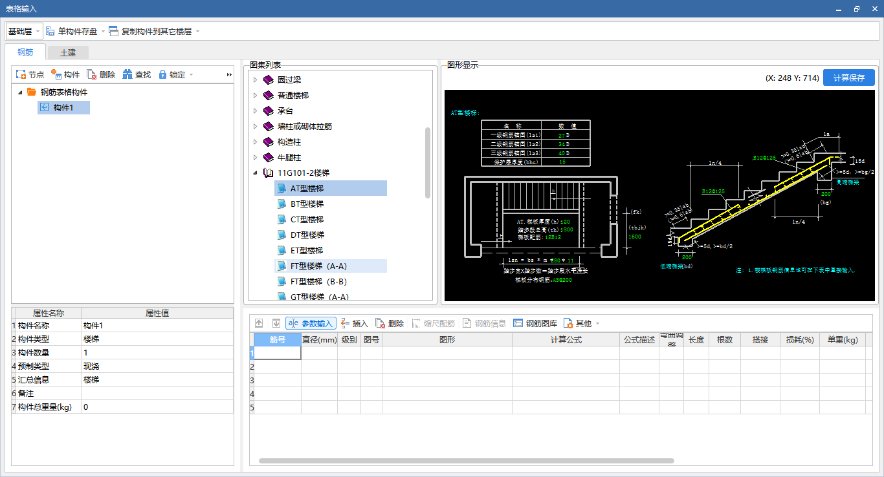The image size is (884, 477).
Task: Open the 单构件存盘 dropdown arrow
Action: 103,32
